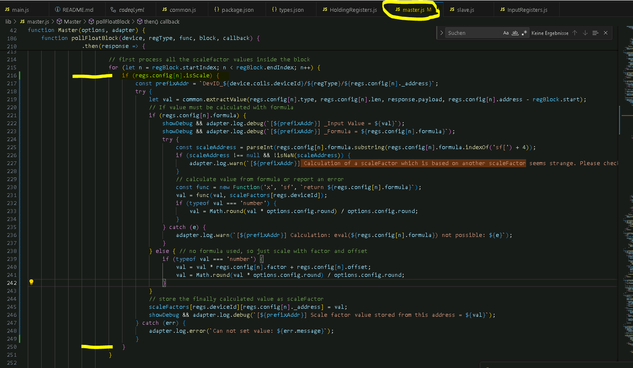Click line number 216 in the gutter

pos(12,76)
